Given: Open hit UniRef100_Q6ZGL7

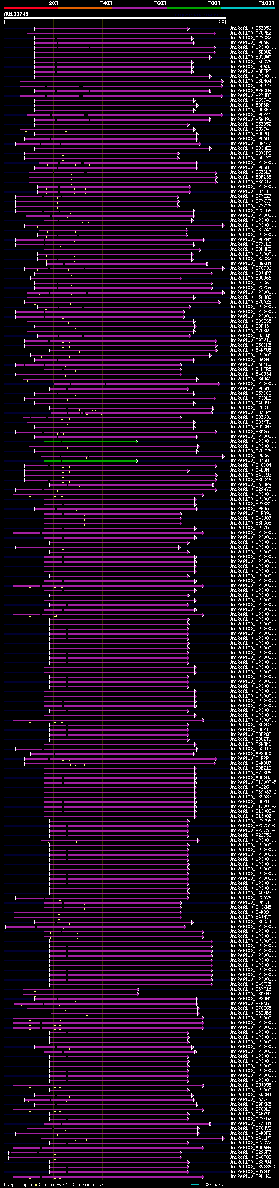Looking at the screenshot, I should (x=251, y=173).
